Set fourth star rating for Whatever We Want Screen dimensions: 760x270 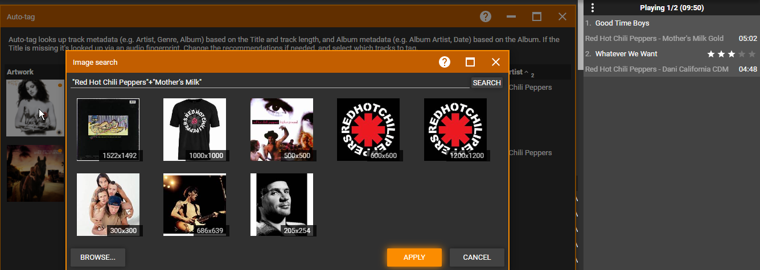pyautogui.click(x=742, y=54)
